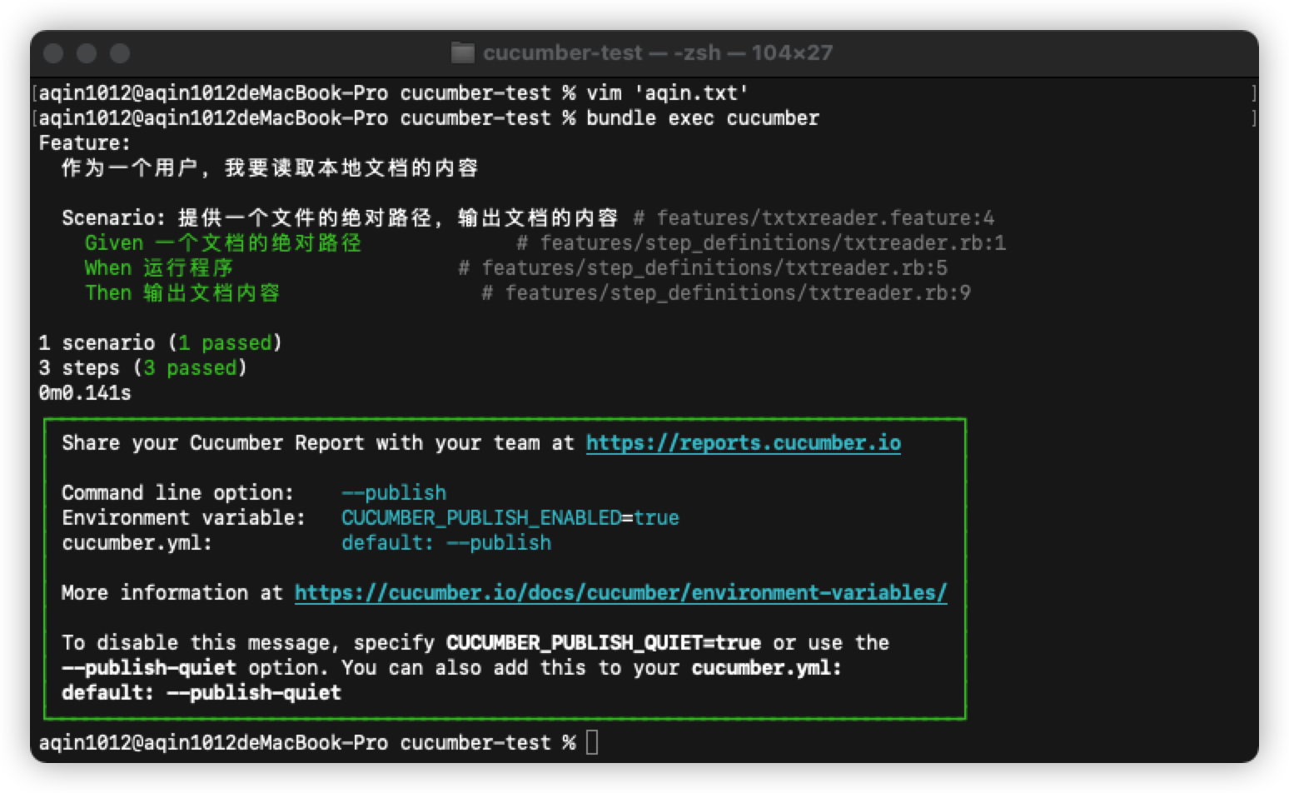Click the cursor block at the final prompt
Viewport: 1289px width, 793px height.
pos(592,742)
